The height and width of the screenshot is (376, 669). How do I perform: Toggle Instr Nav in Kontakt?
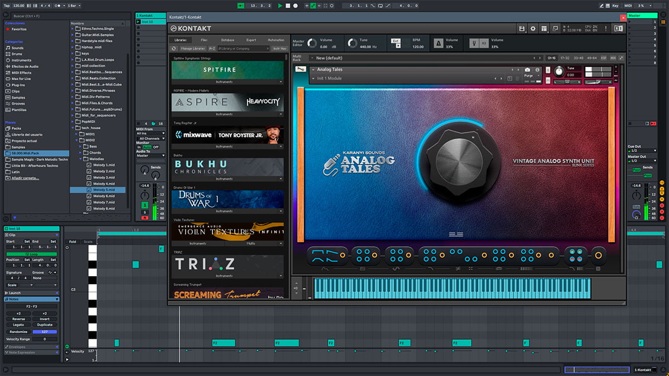279,48
